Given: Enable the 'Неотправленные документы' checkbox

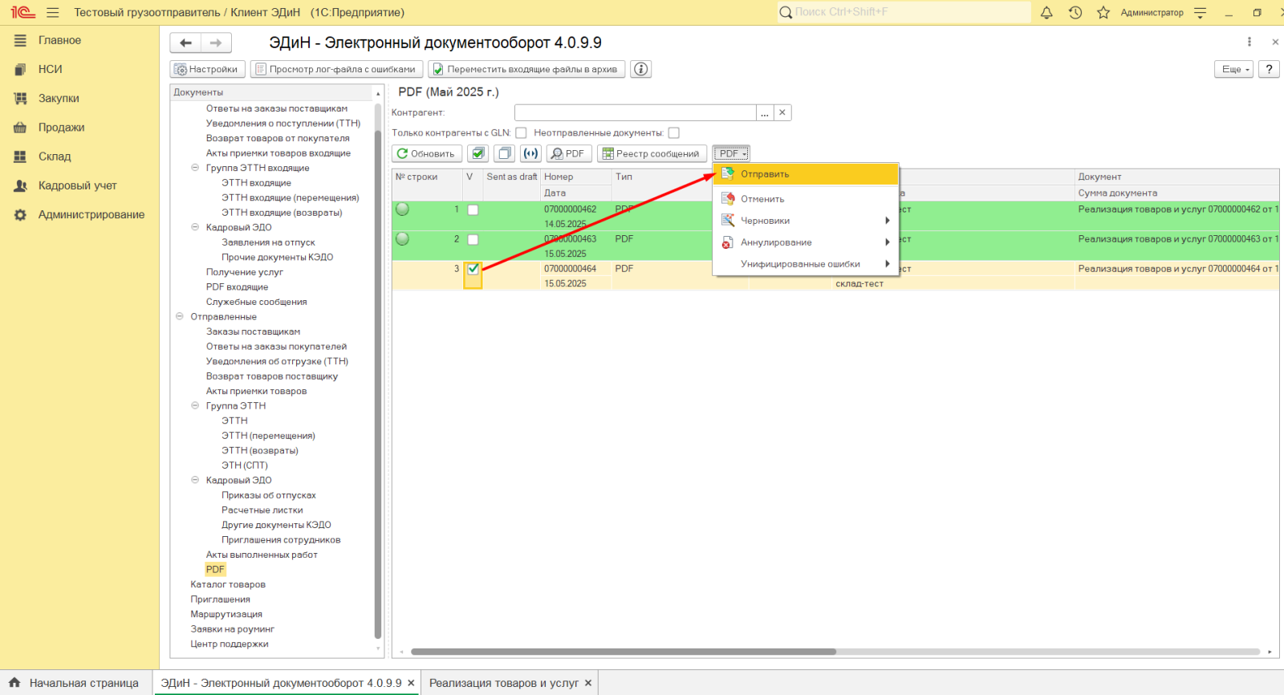Looking at the screenshot, I should point(674,133).
